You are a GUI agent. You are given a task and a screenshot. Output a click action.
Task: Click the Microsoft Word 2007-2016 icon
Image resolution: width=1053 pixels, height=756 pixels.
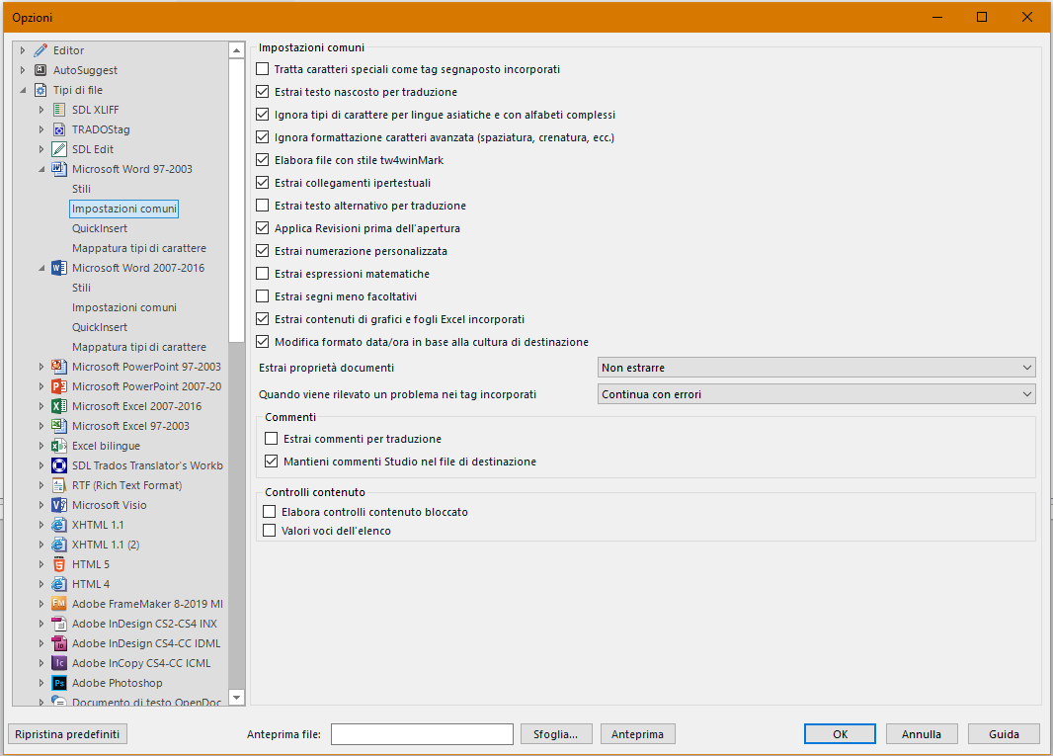pyautogui.click(x=59, y=268)
